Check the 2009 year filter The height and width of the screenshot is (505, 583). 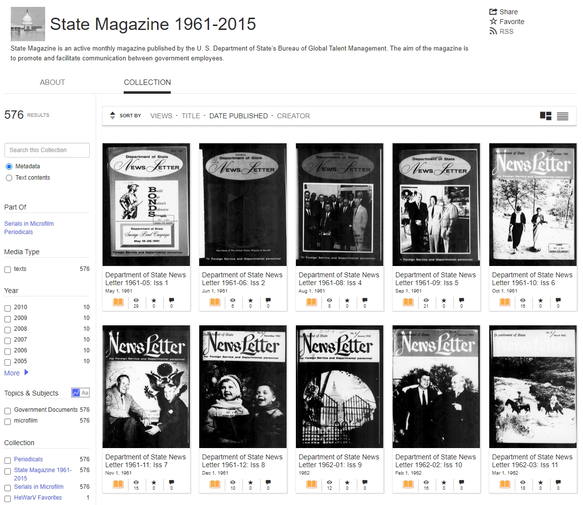(7, 319)
